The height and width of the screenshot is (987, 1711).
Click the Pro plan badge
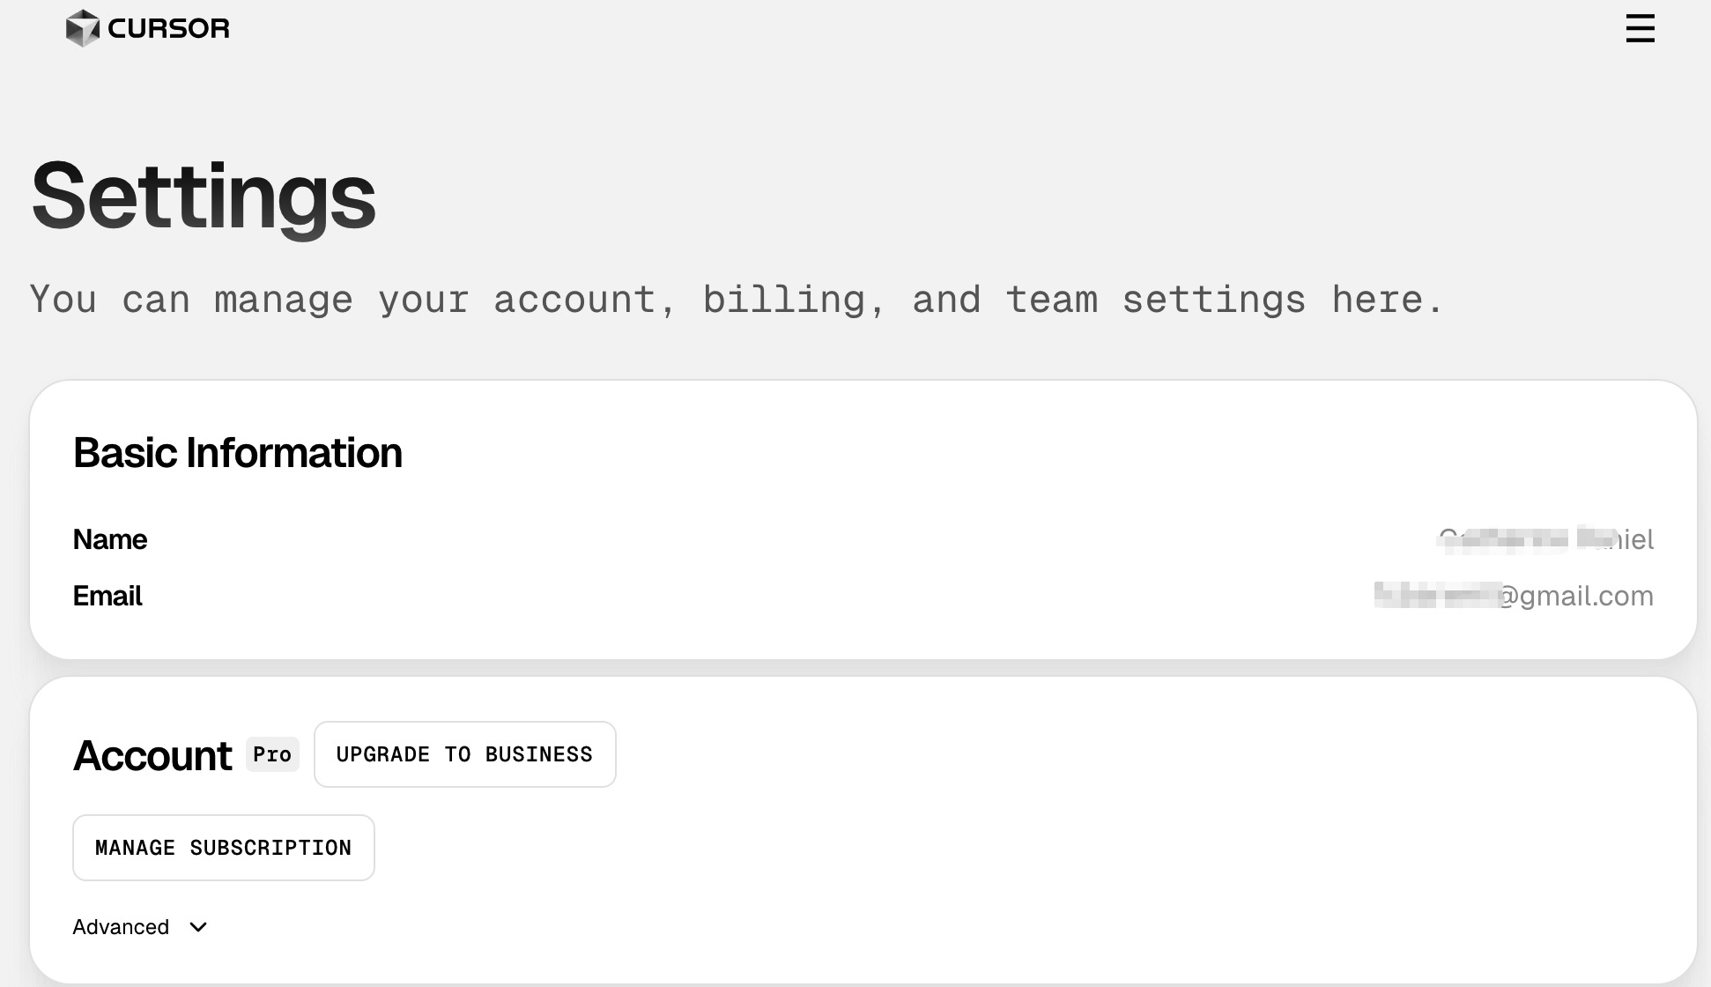(272, 754)
